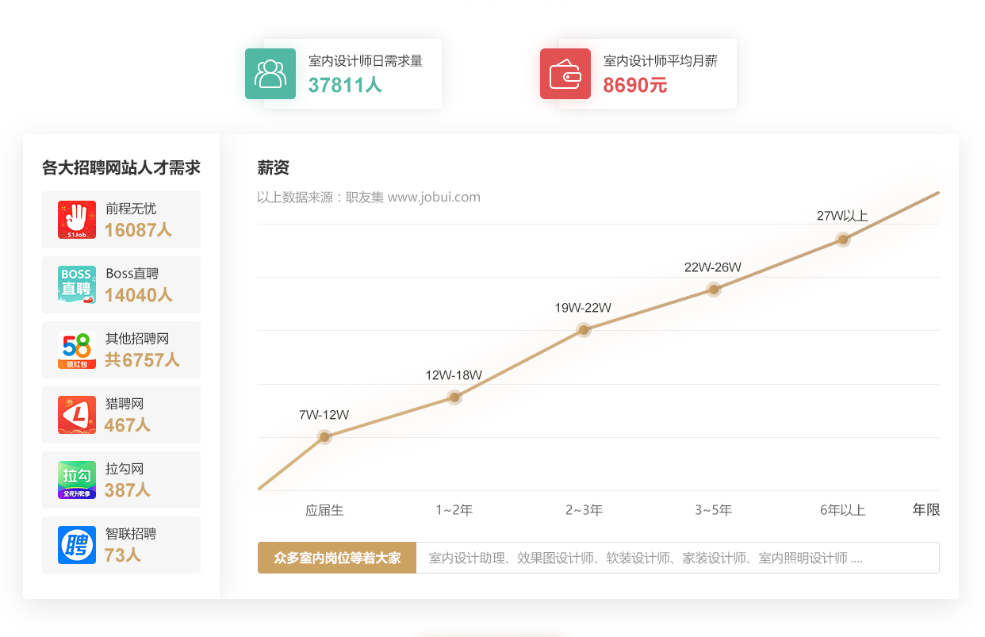Click the 年限 axis title
Screen dimensions: 985x637
tap(926, 510)
